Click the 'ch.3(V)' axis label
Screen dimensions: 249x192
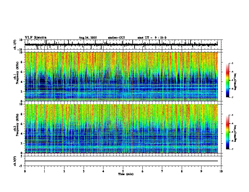click(15, 161)
